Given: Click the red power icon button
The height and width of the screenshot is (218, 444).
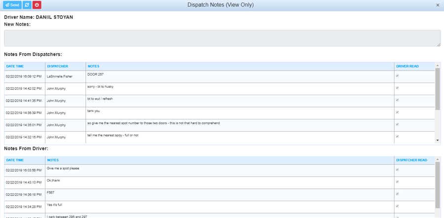Looking at the screenshot, I should click(37, 5).
